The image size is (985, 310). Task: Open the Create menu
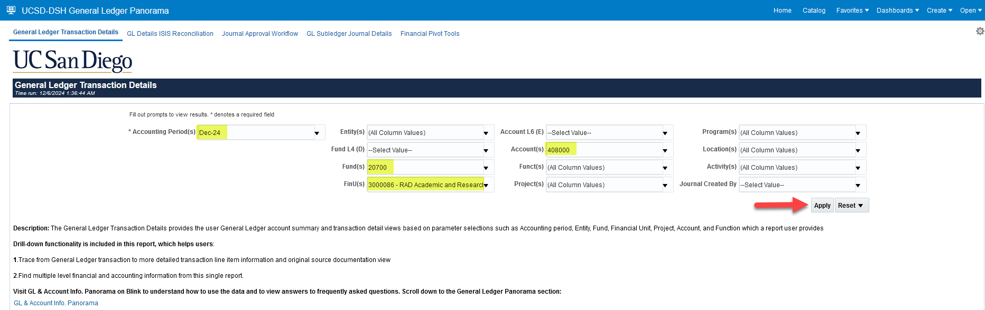pos(940,11)
